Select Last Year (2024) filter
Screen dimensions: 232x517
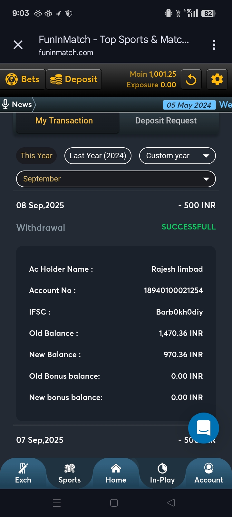98,156
